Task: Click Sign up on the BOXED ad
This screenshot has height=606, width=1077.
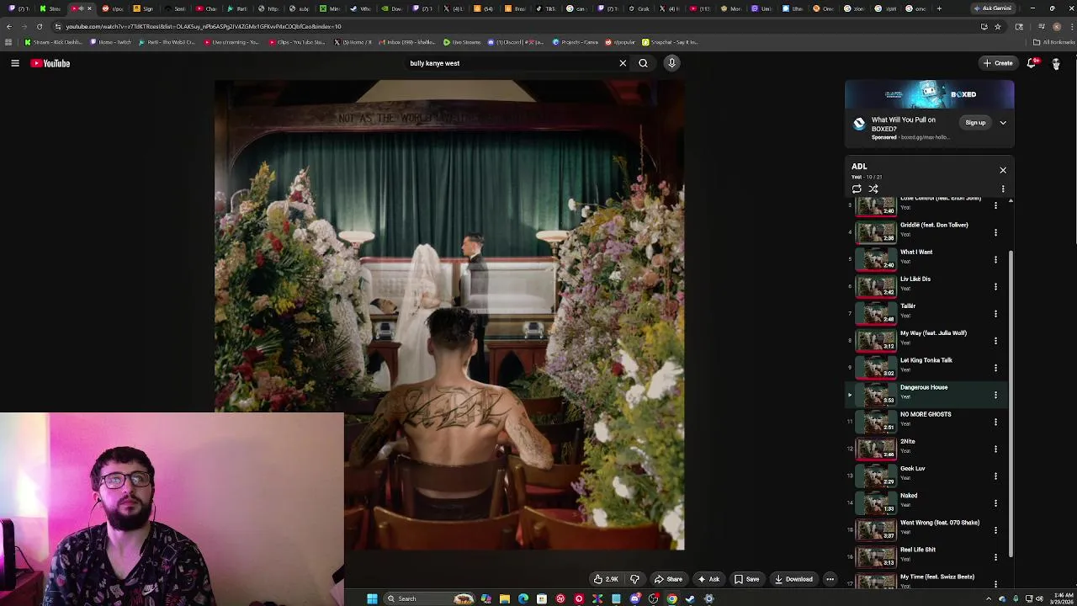Action: 975,123
